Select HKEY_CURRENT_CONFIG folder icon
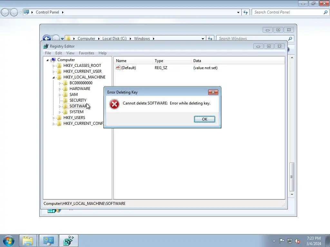330x247 pixels. click(x=59, y=123)
